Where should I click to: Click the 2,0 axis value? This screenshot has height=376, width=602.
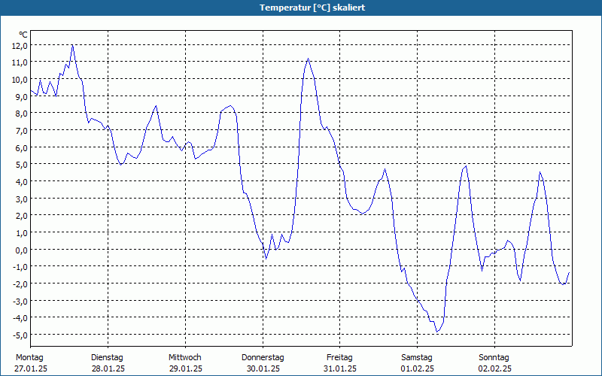coord(22,216)
